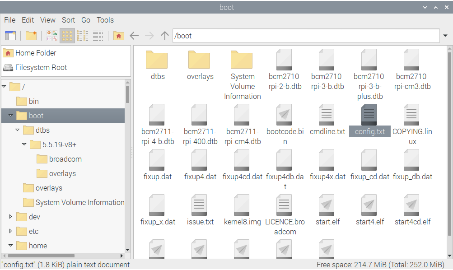The width and height of the screenshot is (453, 270).
Task: Create a new folder using toolbar icon
Action: [31, 36]
